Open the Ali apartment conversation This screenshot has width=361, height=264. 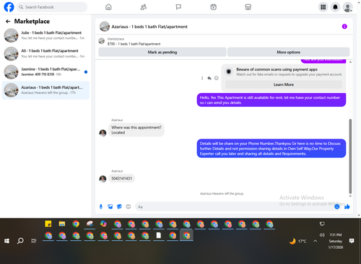(45, 53)
